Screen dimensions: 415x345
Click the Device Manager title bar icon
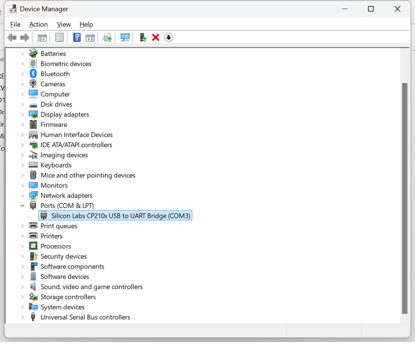coord(13,9)
